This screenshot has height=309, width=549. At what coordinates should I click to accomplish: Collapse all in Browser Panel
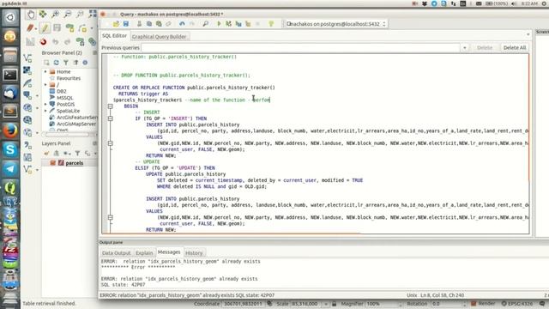click(75, 63)
